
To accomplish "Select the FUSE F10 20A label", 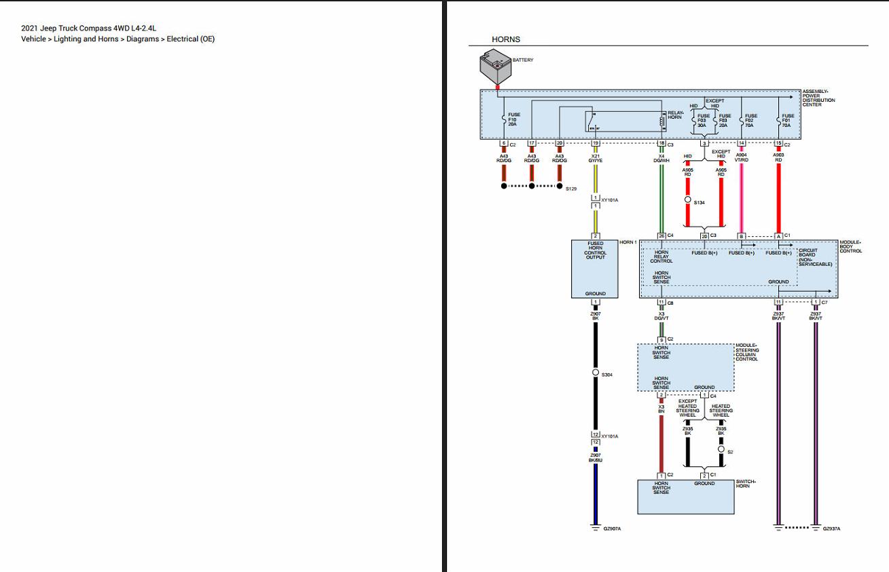I will (514, 120).
